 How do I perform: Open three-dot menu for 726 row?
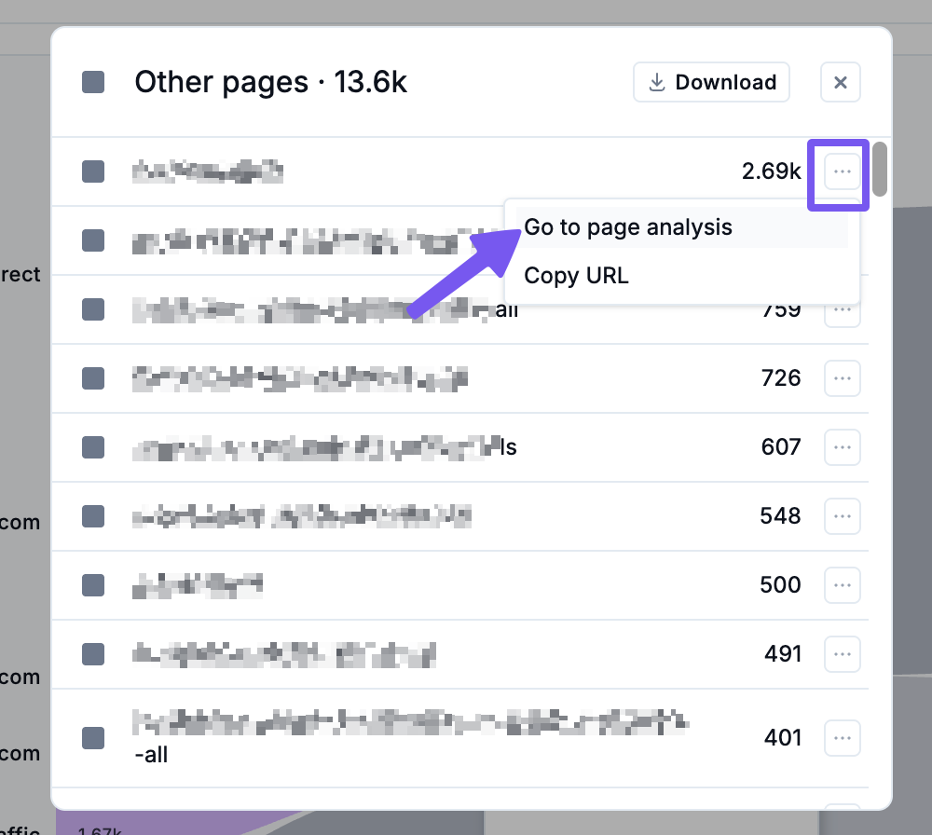tap(842, 378)
